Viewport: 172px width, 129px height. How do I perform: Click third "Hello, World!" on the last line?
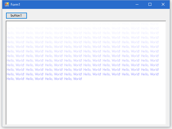point(54,79)
